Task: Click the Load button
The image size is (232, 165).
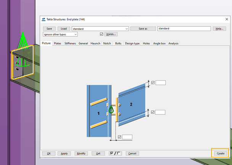Action: click(64, 29)
